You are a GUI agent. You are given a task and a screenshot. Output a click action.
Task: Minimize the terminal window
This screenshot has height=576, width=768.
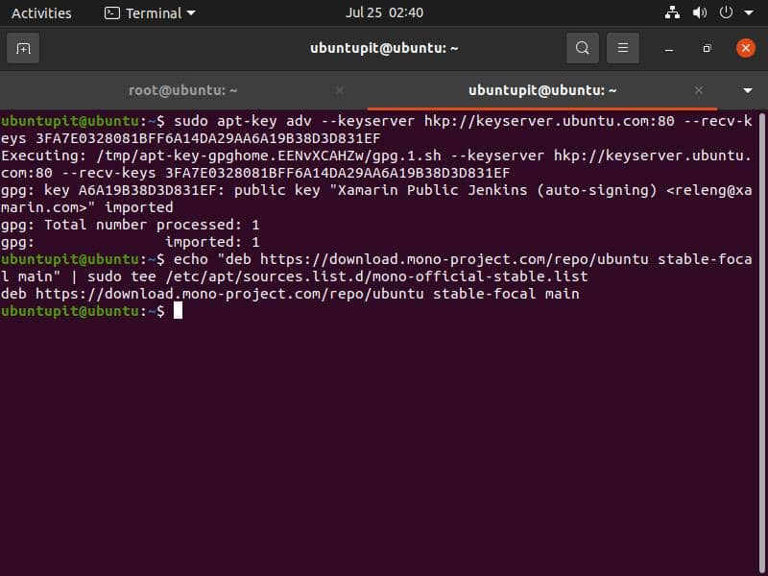pyautogui.click(x=669, y=48)
